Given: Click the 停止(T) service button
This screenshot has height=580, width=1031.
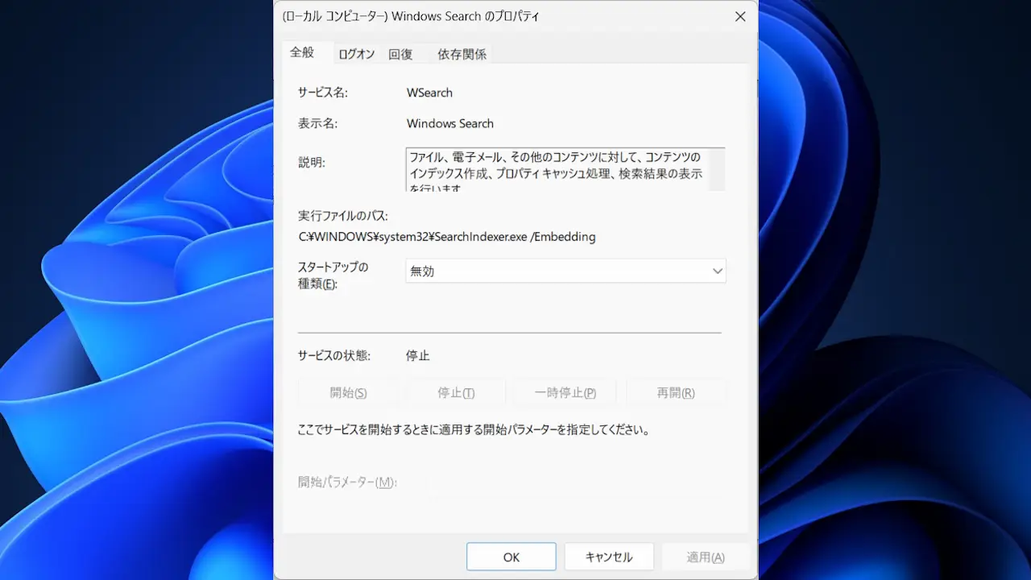Looking at the screenshot, I should (456, 393).
